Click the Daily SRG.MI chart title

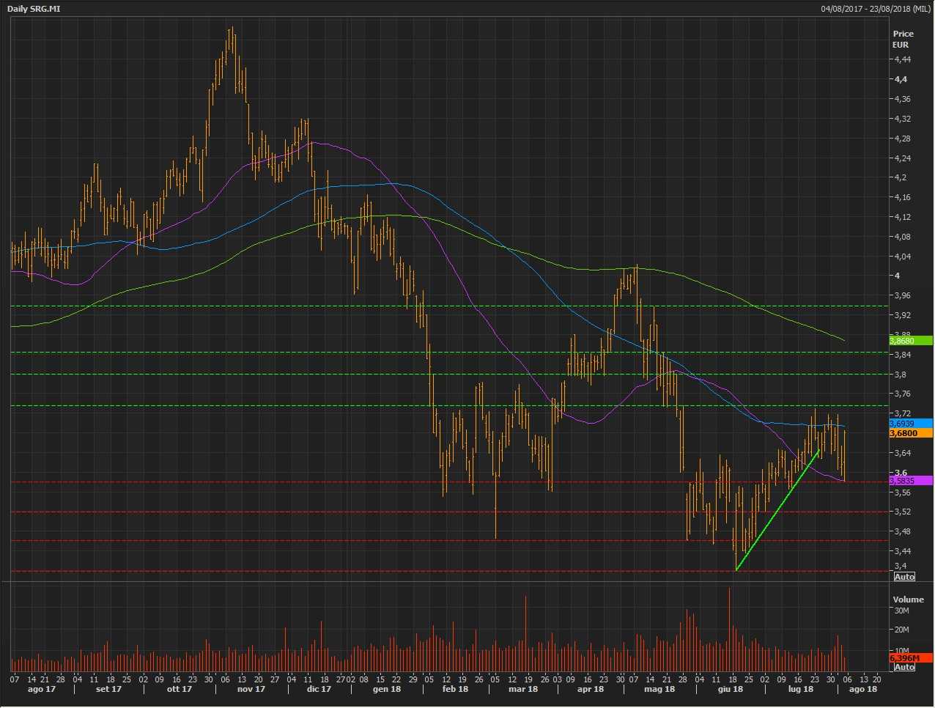pyautogui.click(x=34, y=8)
